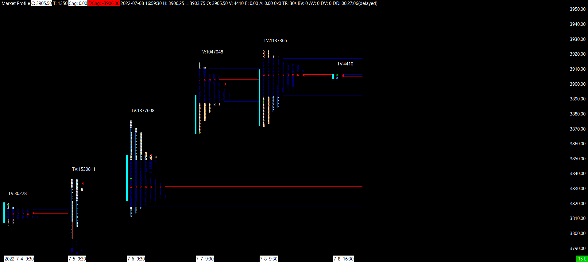Click the "TR: 30s" header value
Viewport: 588px width, 262px height.
coord(289,3)
